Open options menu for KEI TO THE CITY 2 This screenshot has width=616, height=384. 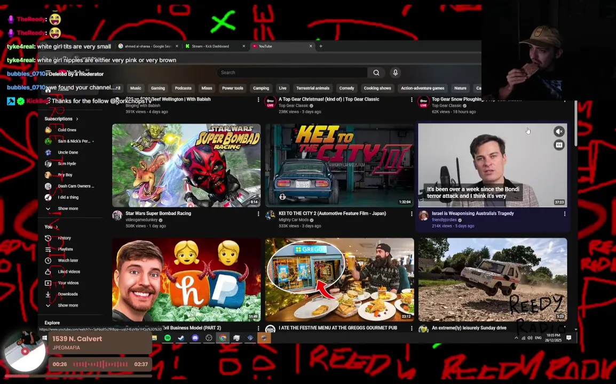(x=412, y=214)
